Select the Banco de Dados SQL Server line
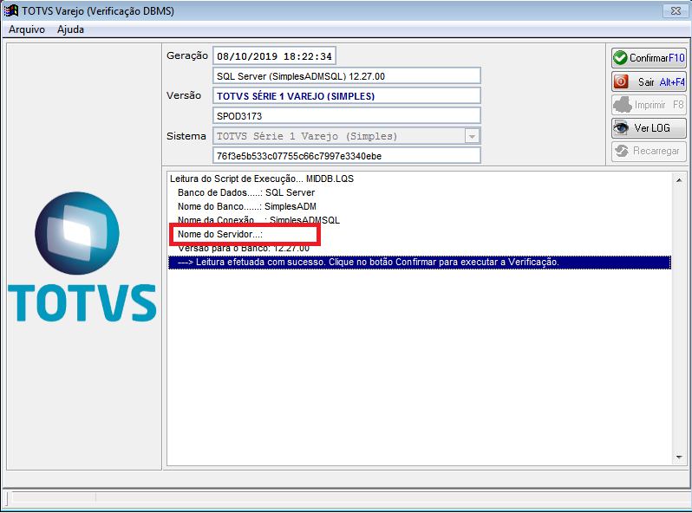Viewport: 692px width, 513px height. (x=419, y=192)
